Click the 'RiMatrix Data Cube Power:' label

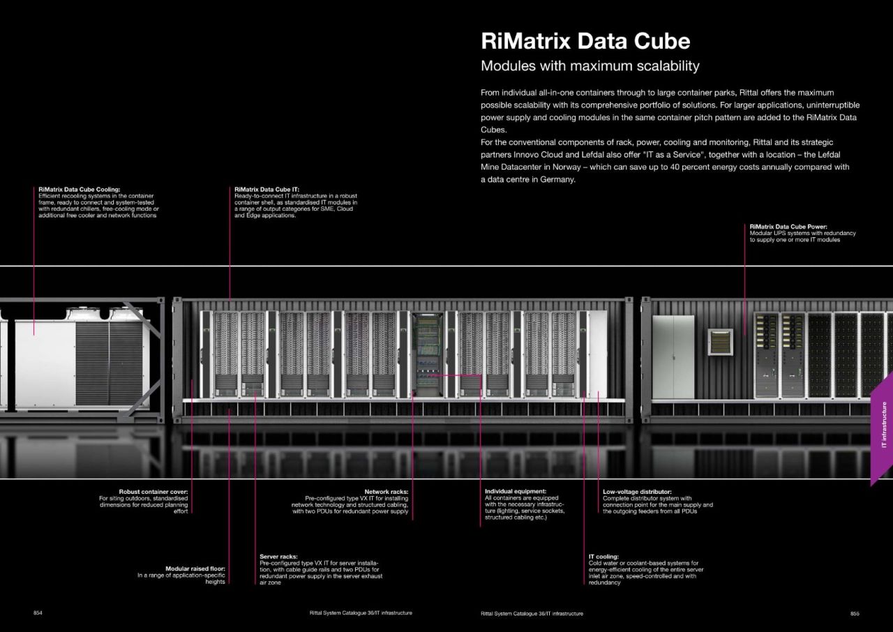click(x=788, y=227)
